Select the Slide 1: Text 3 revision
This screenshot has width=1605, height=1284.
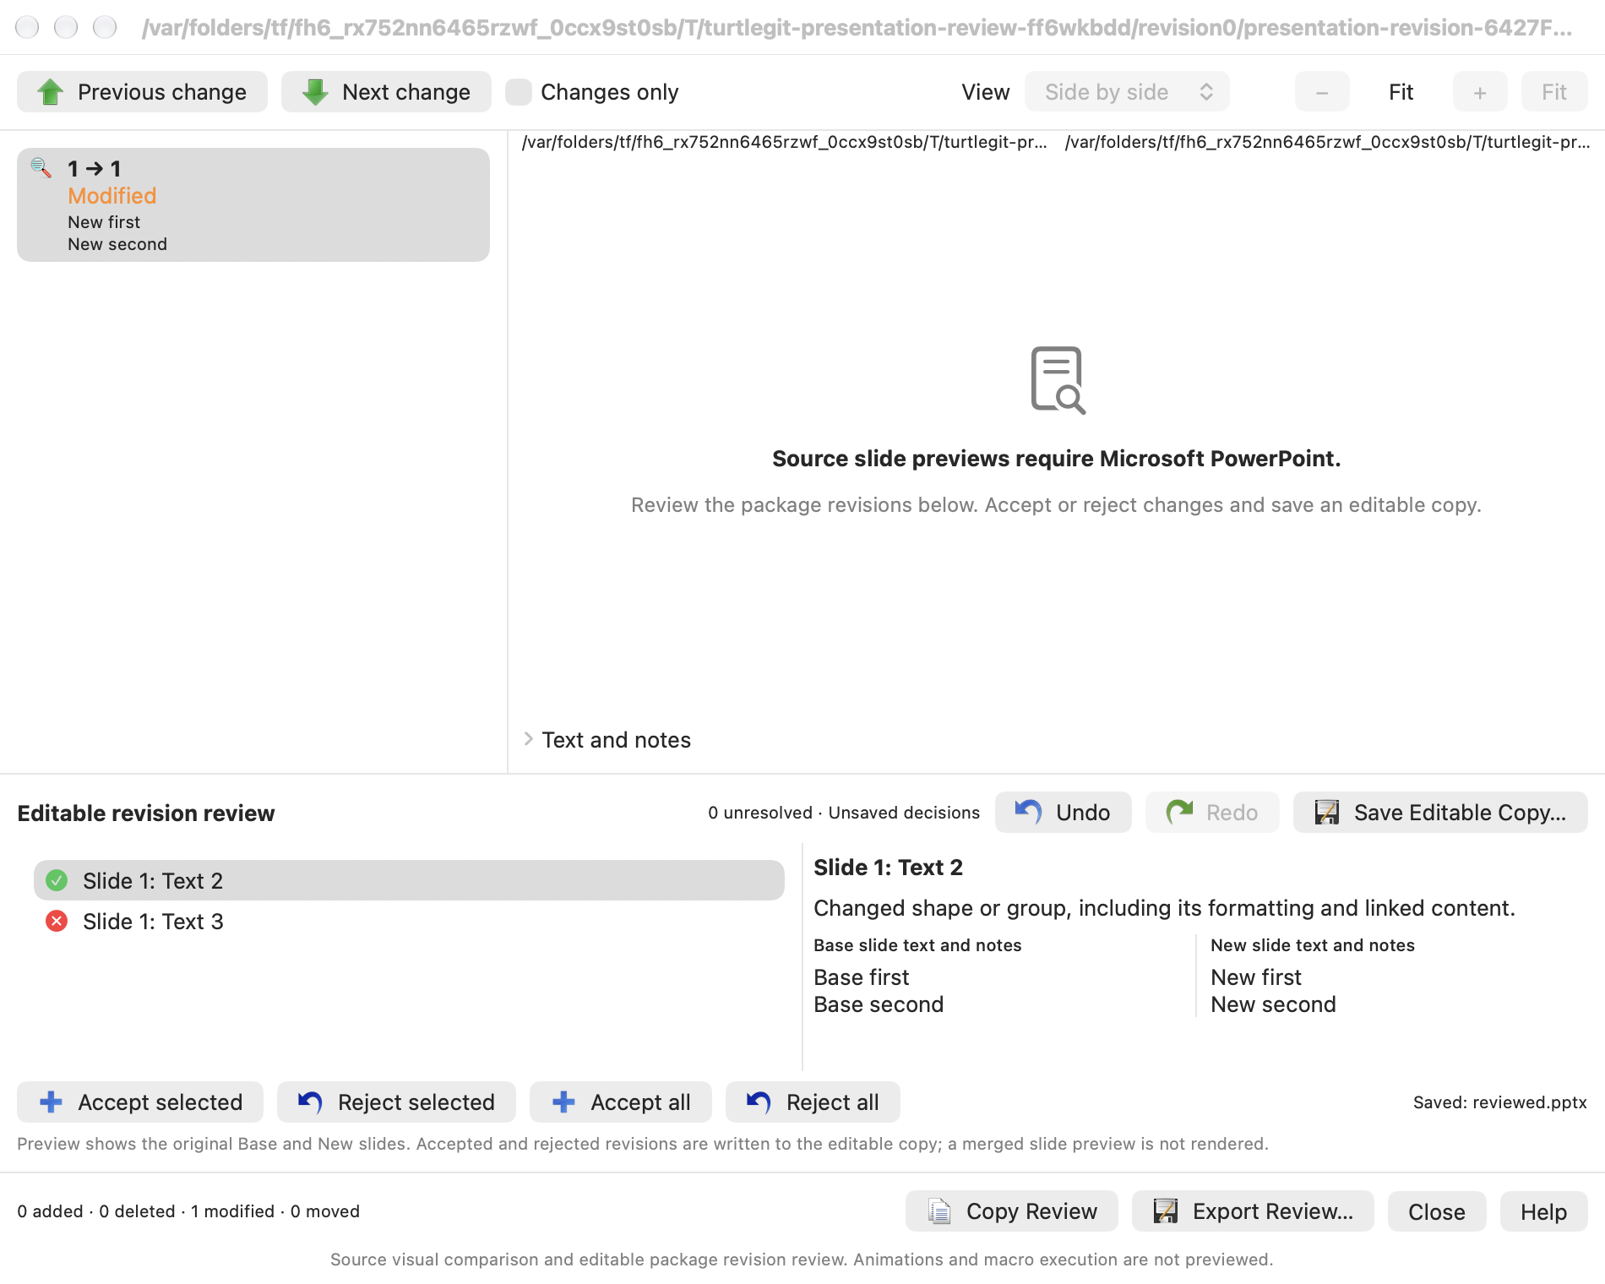point(409,921)
